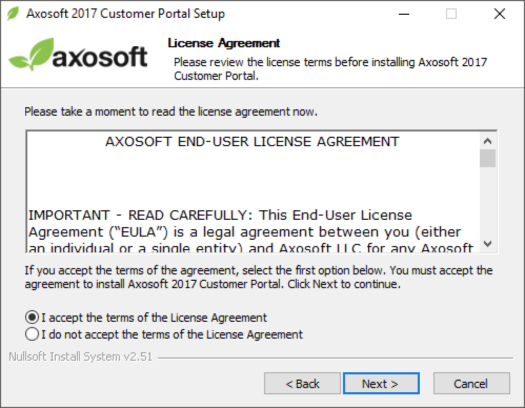Click the license text scroll down arrow
Image resolution: width=525 pixels, height=408 pixels.
488,243
